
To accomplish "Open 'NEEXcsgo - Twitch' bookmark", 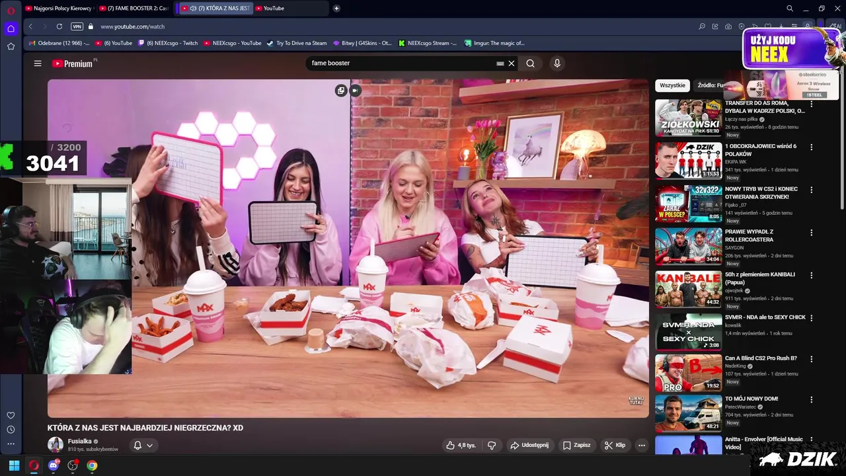I will click(x=168, y=43).
